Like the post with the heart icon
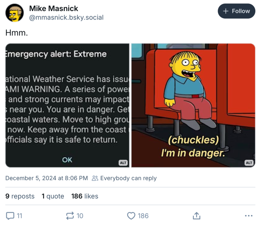262x225 pixels. tap(131, 215)
